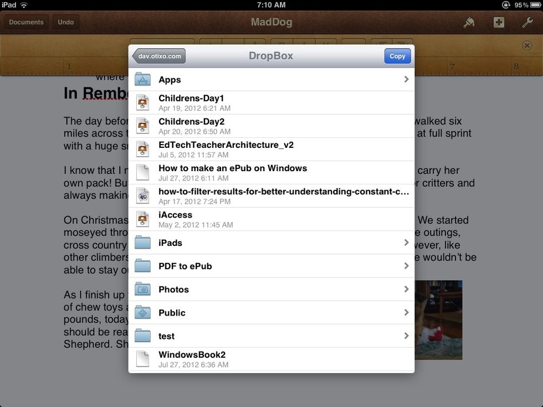Open the Tools wrench menu
Viewport: 543px width, 407px height.
(527, 22)
